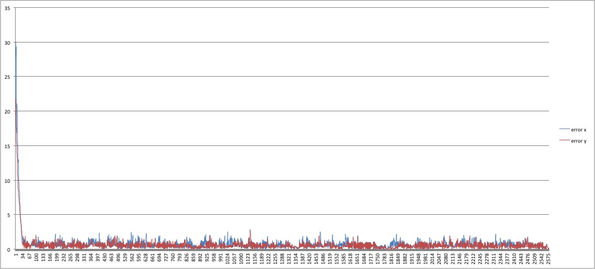Select the 'error y' legend label
The image size is (595, 269).
(x=579, y=141)
